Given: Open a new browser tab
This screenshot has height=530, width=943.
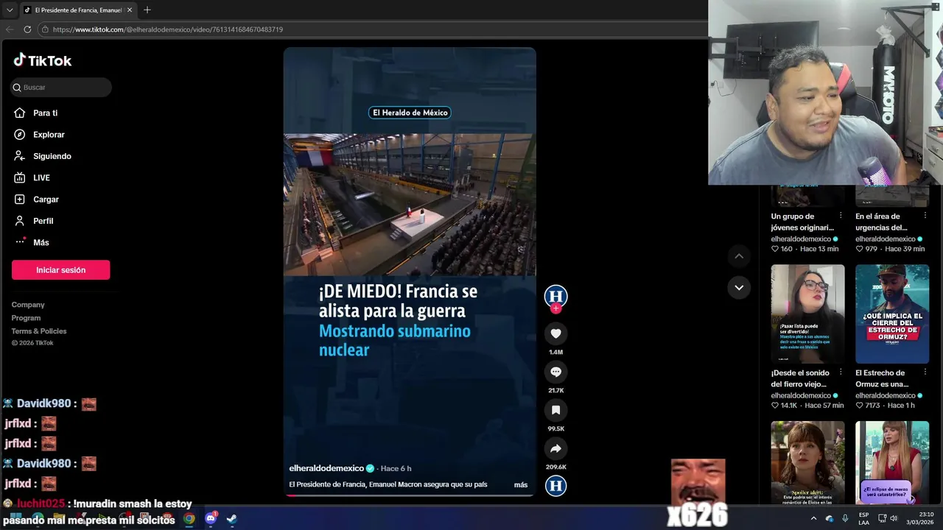Looking at the screenshot, I should coord(147,10).
